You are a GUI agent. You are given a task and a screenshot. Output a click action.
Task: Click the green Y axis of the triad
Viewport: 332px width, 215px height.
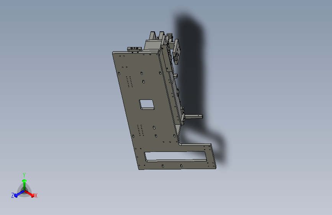tap(25, 184)
